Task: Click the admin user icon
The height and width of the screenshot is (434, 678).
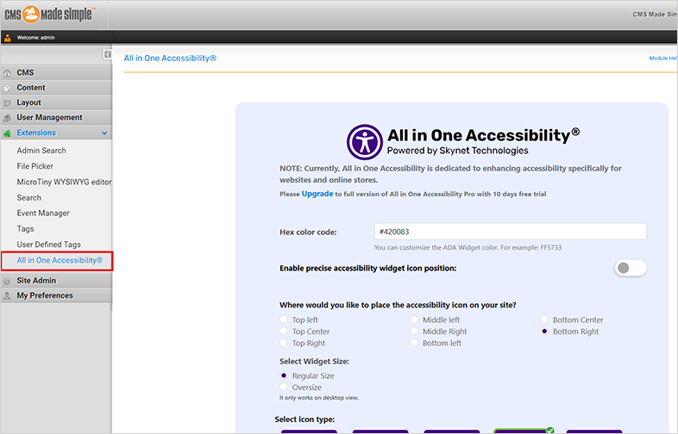Action: coord(8,38)
